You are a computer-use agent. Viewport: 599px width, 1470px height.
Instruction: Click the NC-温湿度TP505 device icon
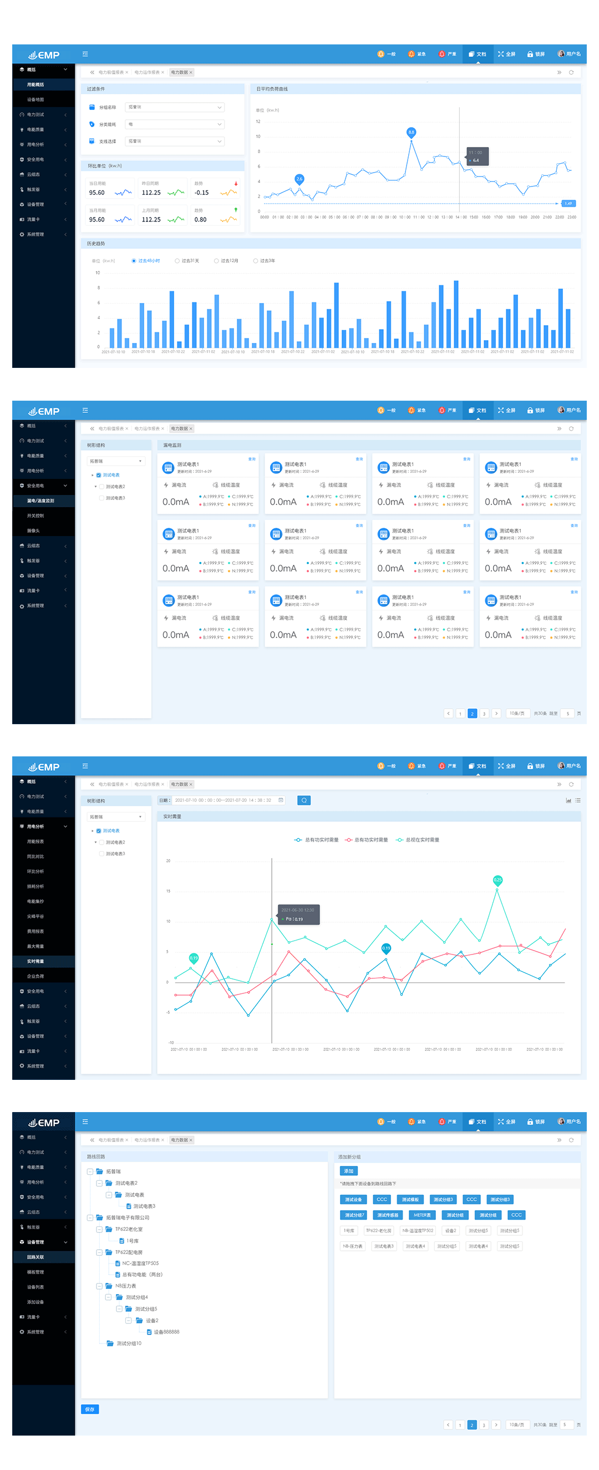[118, 1264]
